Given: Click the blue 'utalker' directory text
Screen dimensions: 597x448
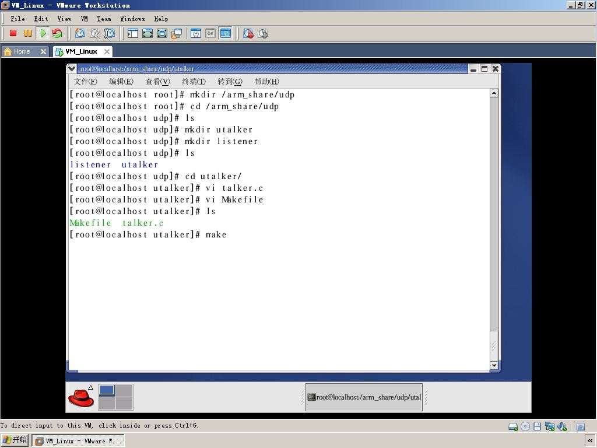Looking at the screenshot, I should click(x=140, y=164).
